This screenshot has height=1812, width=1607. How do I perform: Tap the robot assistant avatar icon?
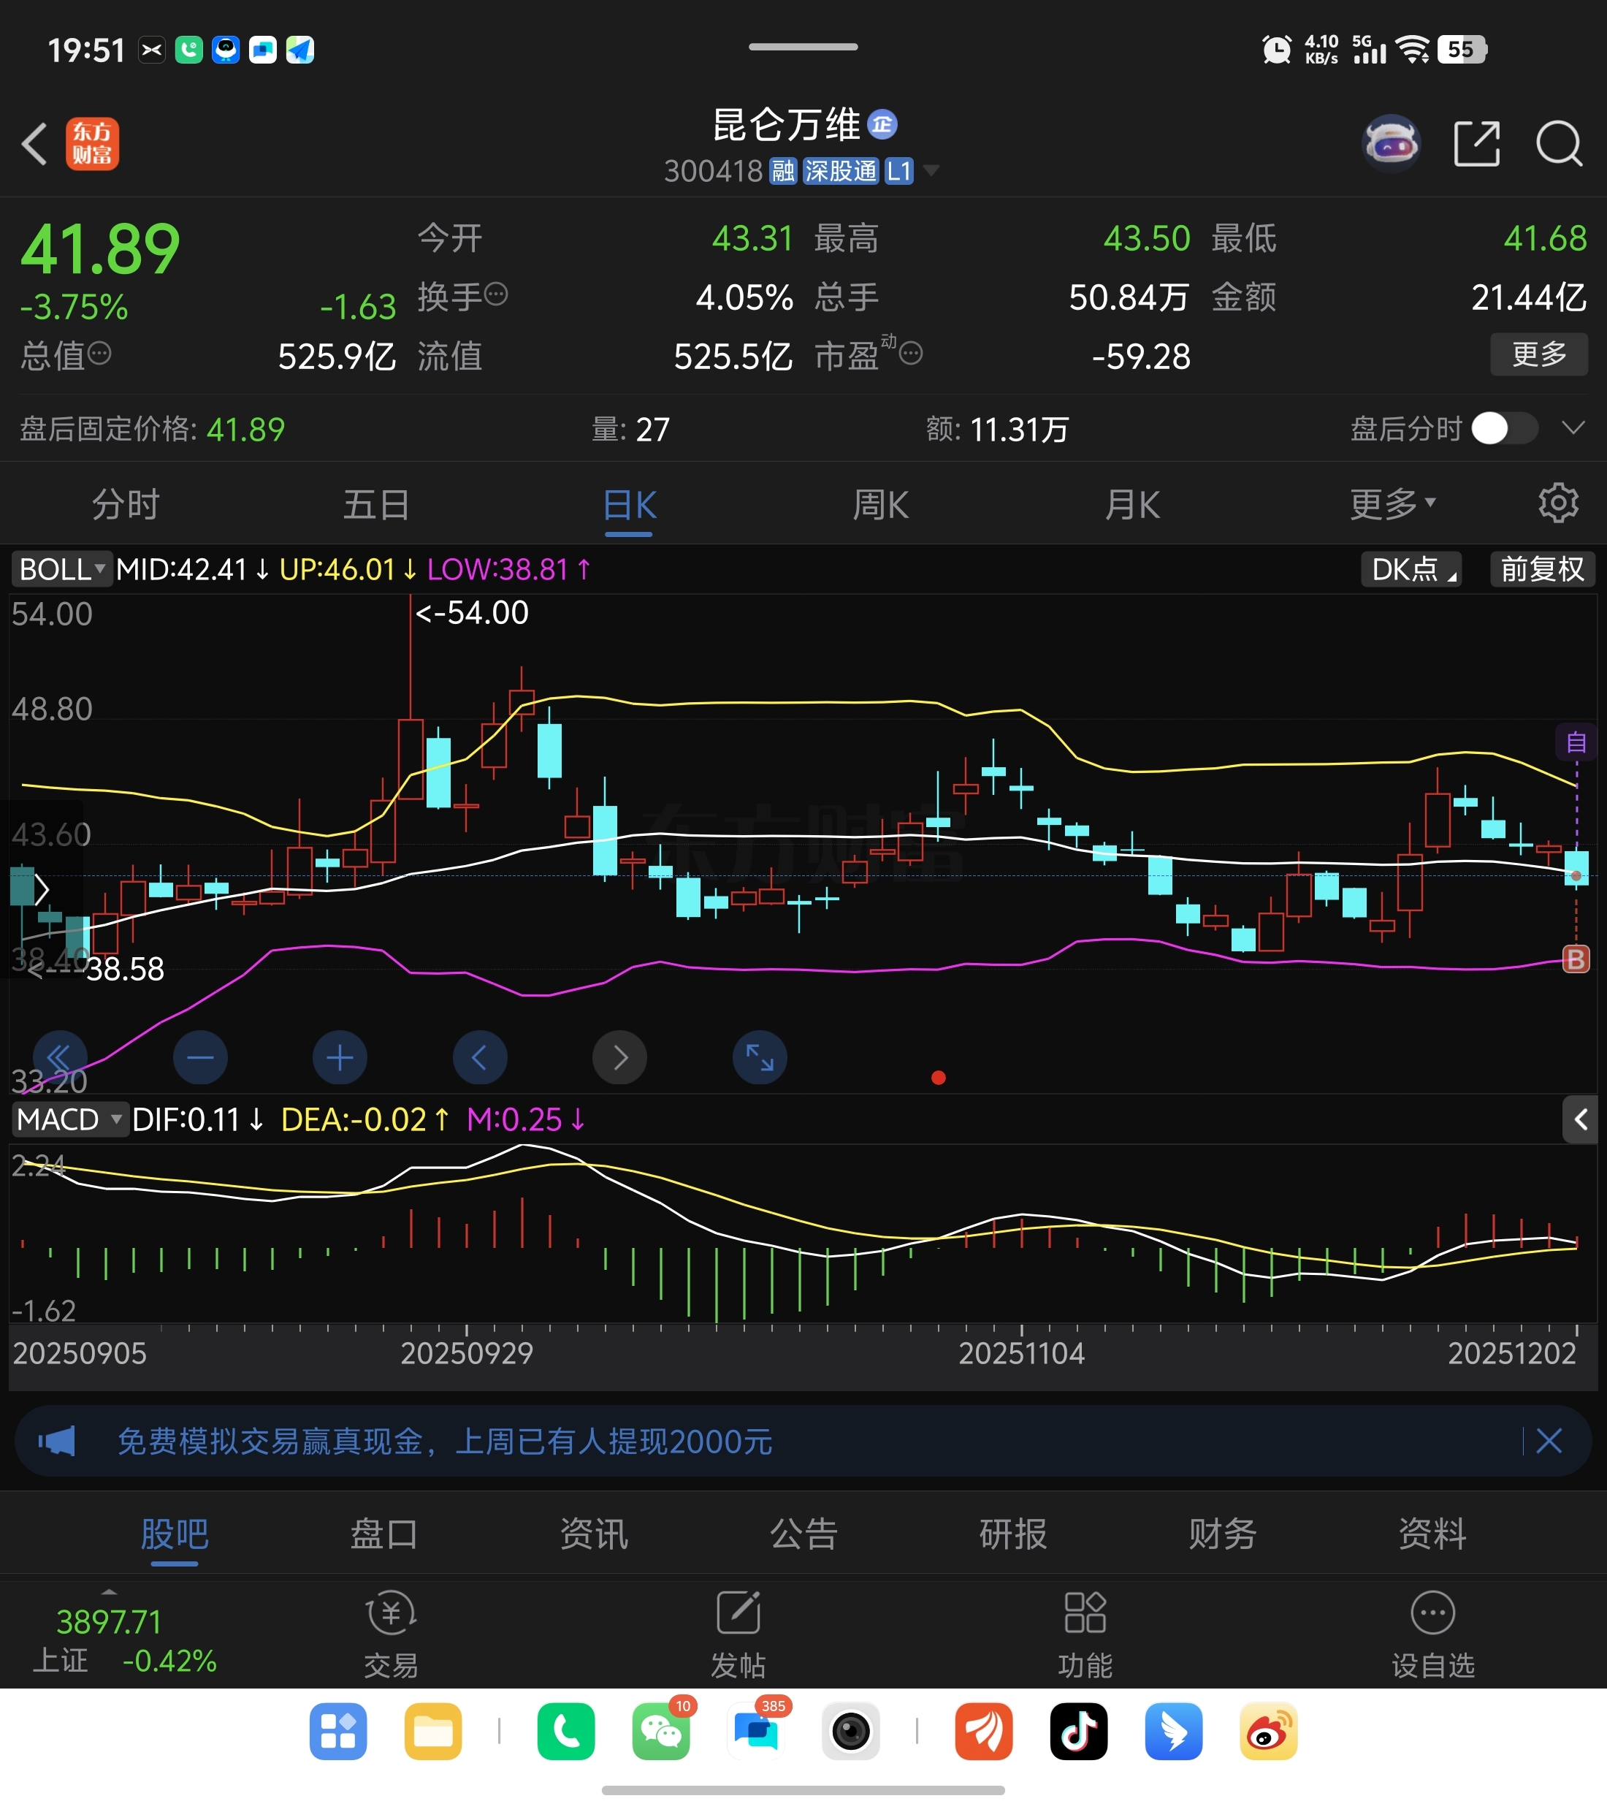(1391, 142)
